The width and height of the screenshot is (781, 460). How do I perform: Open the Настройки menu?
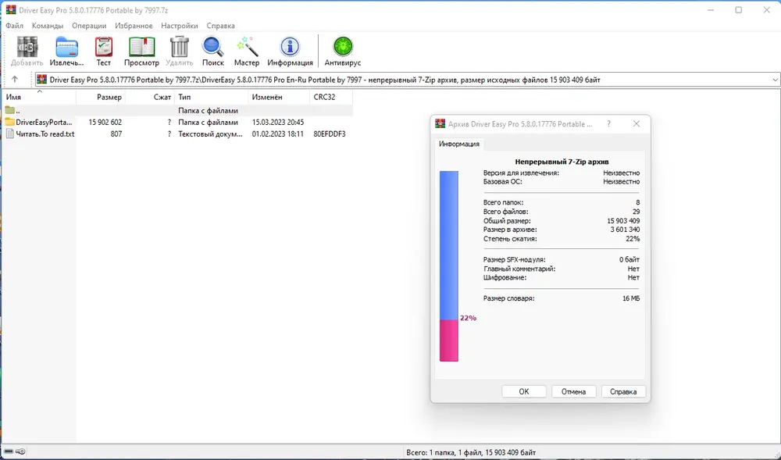point(180,26)
